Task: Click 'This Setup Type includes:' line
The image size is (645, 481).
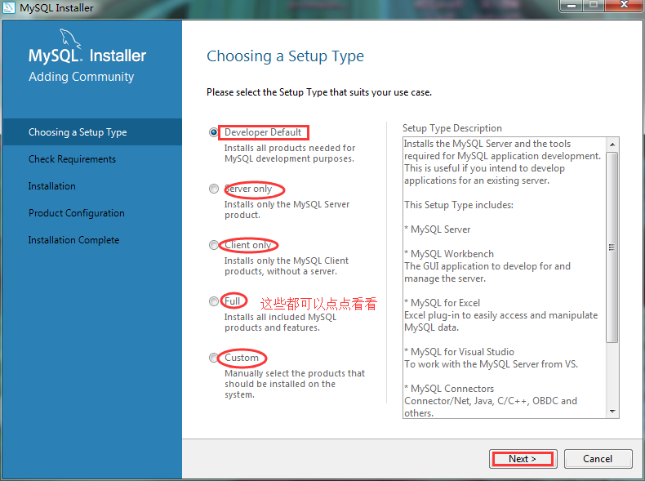Action: [x=459, y=205]
